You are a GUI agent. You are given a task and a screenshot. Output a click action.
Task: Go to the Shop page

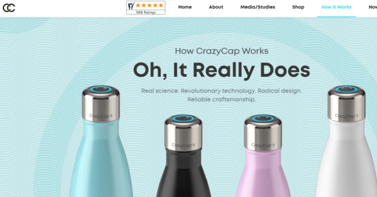point(298,7)
